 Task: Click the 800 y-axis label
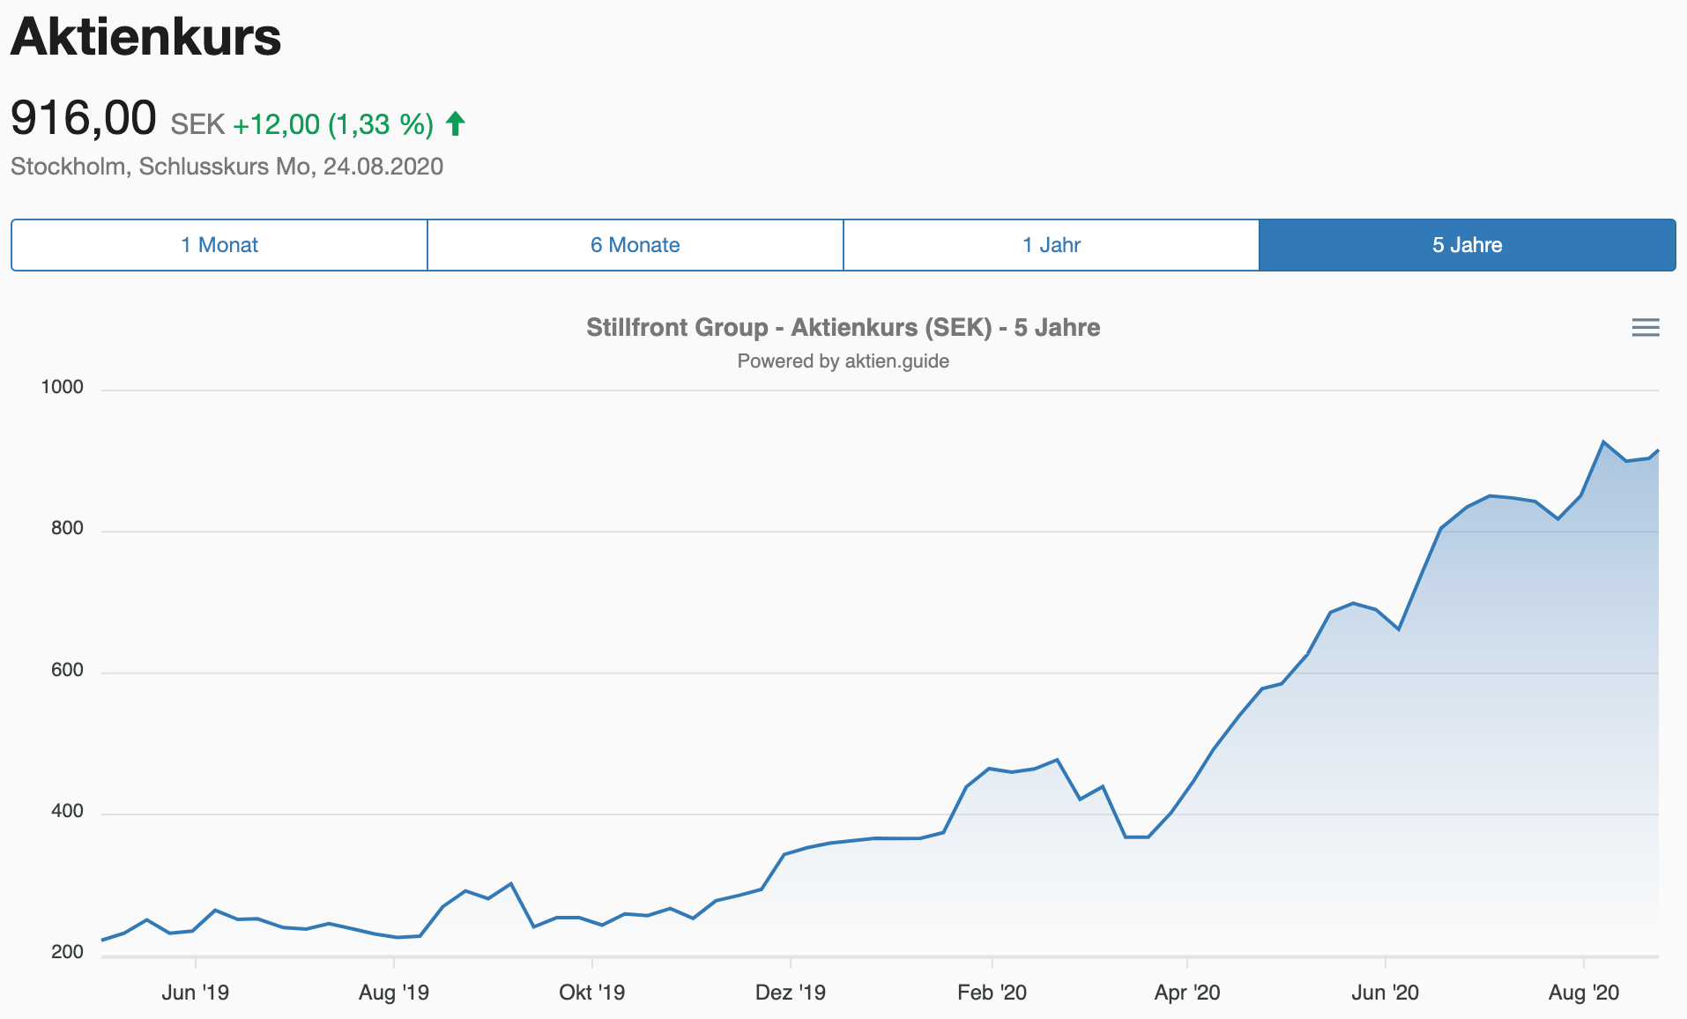coord(68,528)
